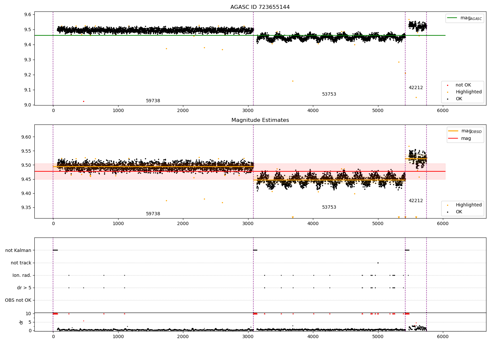Click the 9.3 tick on top plot
Screen dimensions: 491x344
coord(27,60)
